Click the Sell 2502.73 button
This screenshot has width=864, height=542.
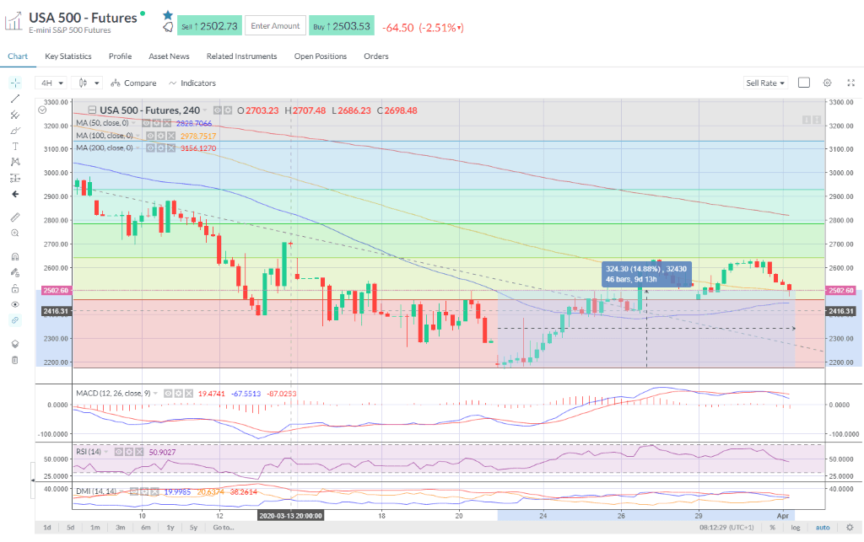tap(209, 26)
